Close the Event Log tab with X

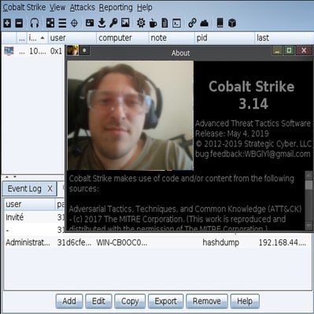(50, 189)
